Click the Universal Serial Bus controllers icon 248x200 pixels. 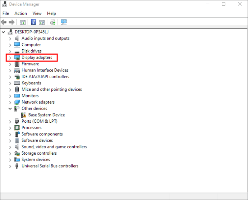tap(17, 166)
